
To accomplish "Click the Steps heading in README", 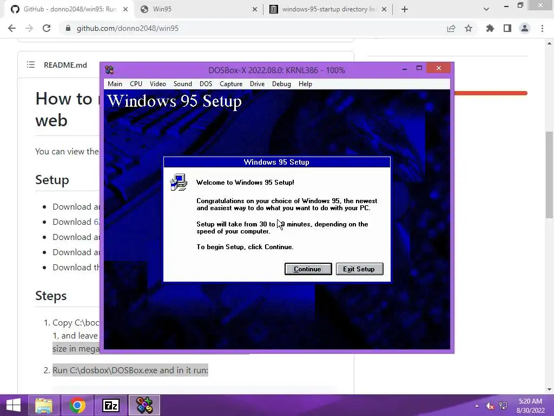I will tap(51, 296).
